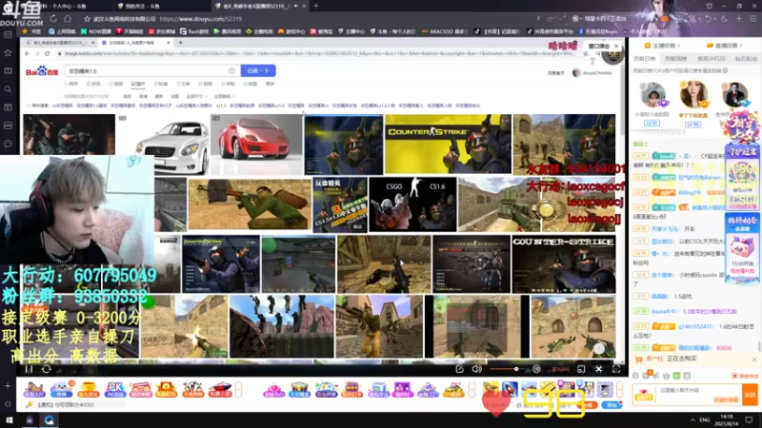Open the yellow Counter-Strike banner thumbnail
Screen dimensions: 762x428
pyautogui.click(x=448, y=145)
